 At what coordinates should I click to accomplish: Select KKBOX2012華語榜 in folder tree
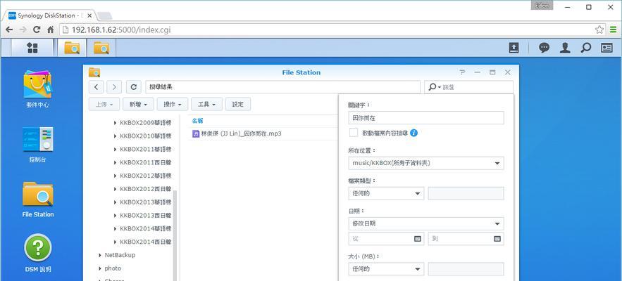pos(146,176)
